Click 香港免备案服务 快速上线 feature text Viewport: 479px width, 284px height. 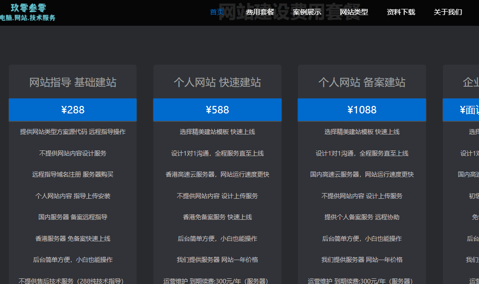(217, 217)
